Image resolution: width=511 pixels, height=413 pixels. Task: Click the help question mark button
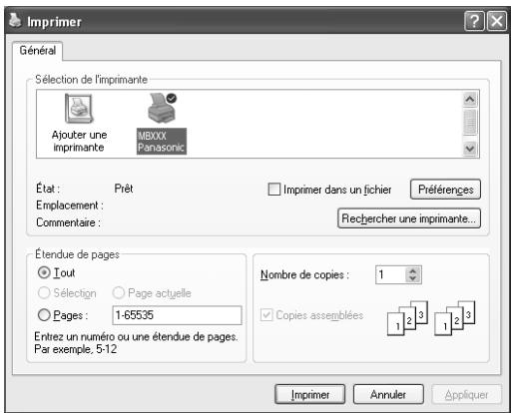tap(474, 22)
